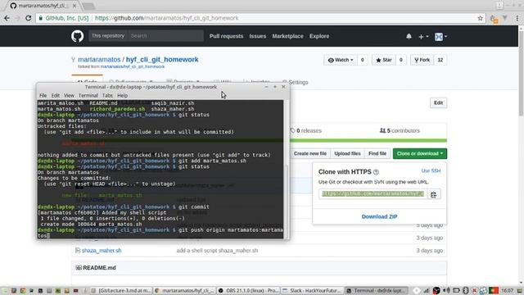Open the This repository search scope selector
Image resolution: width=524 pixels, height=295 pixels.
coord(107,36)
